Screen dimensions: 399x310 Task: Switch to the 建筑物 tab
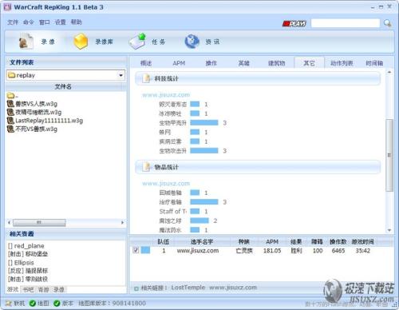(x=276, y=63)
